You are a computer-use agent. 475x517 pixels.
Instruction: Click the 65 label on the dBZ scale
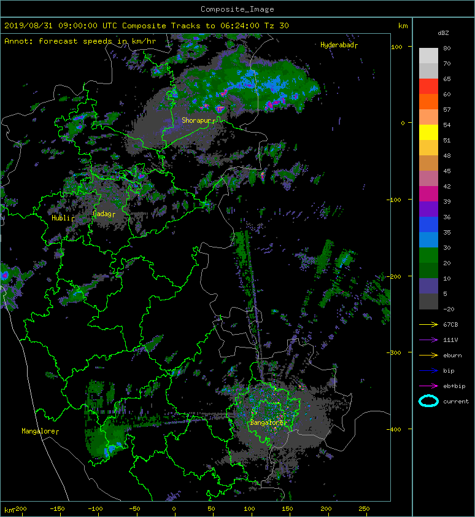click(x=447, y=79)
